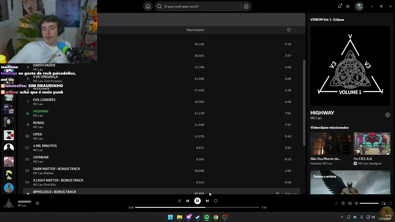Screen dimensions: 395x222
Task: Add ØPHELIAS II via row plus icon
Action: [277, 194]
